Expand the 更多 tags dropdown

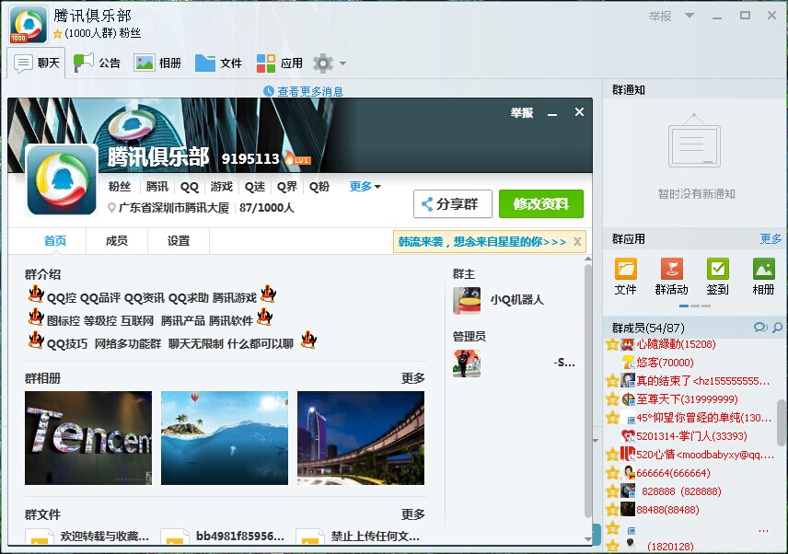pyautogui.click(x=365, y=186)
